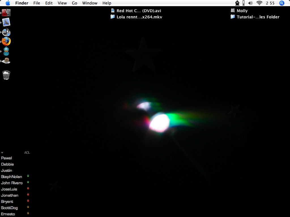Select contact Pawel
Viewport: 290px width, 217px height.
click(x=7, y=158)
